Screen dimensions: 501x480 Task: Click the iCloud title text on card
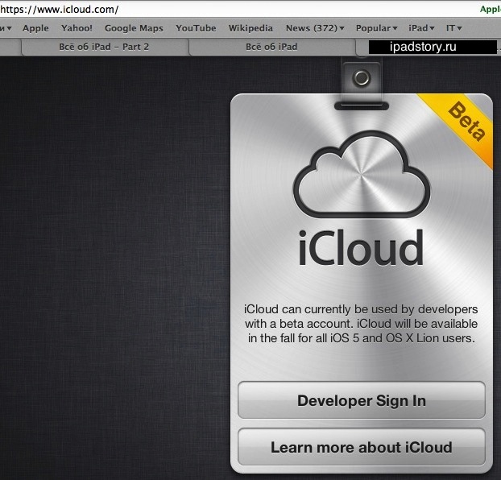[360, 248]
